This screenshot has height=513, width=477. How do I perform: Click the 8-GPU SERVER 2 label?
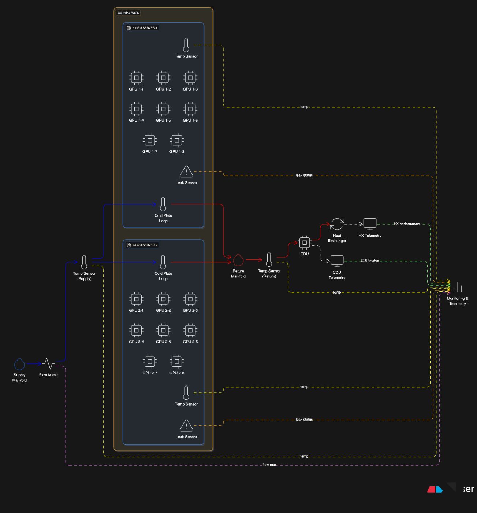142,245
